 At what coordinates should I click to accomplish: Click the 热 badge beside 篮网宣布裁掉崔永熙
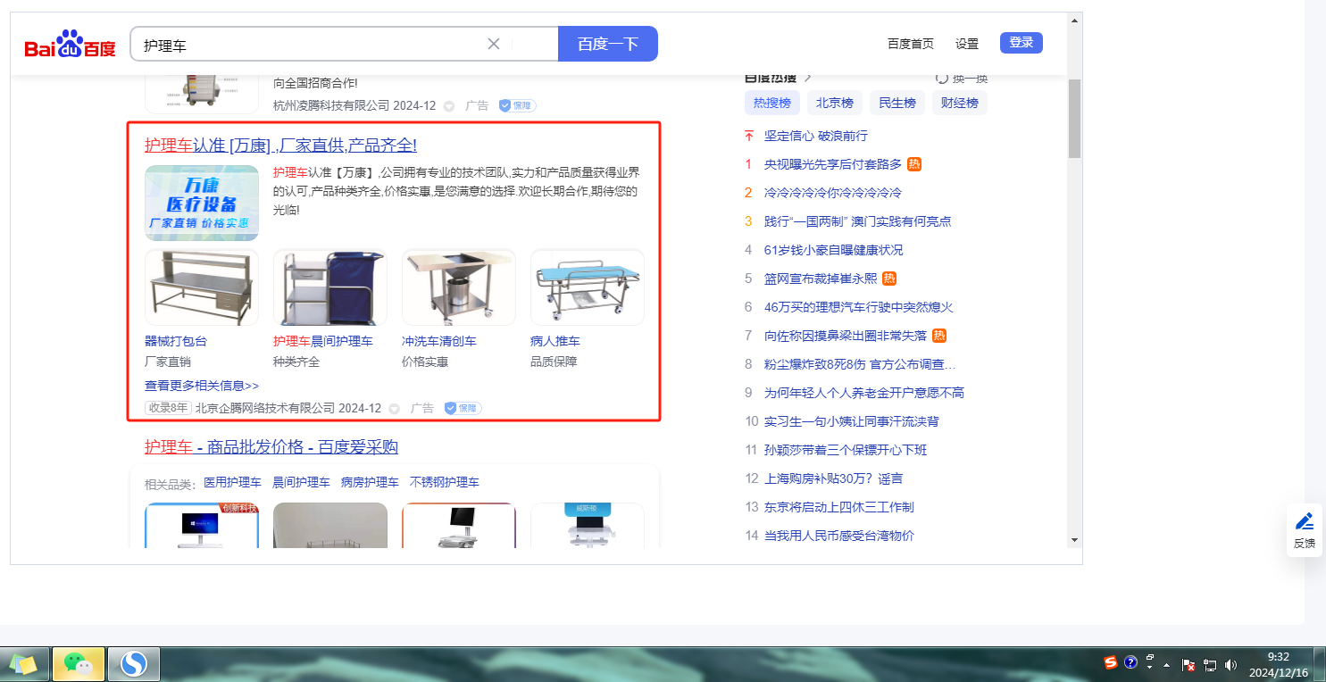click(889, 279)
